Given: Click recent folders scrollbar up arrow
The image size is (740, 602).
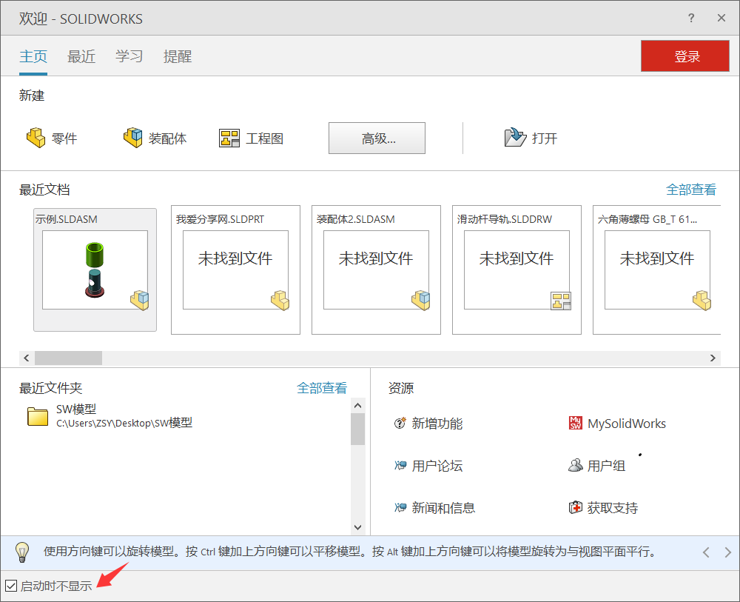Looking at the screenshot, I should 357,406.
